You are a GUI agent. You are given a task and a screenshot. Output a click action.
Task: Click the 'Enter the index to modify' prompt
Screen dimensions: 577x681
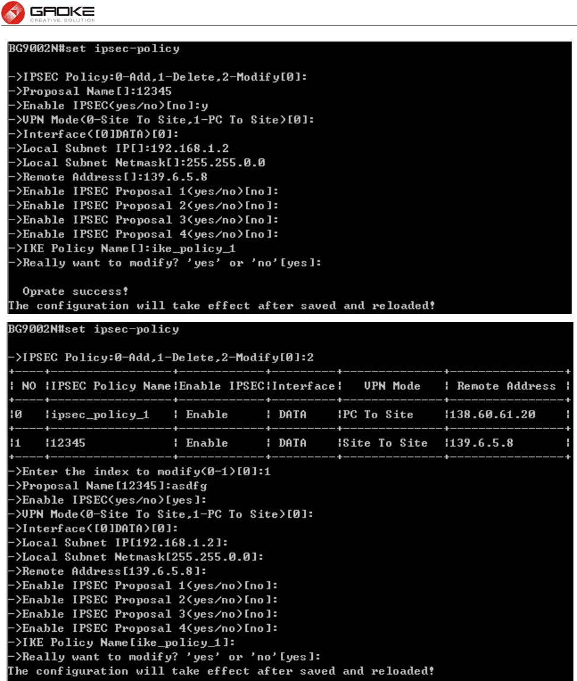tap(139, 471)
